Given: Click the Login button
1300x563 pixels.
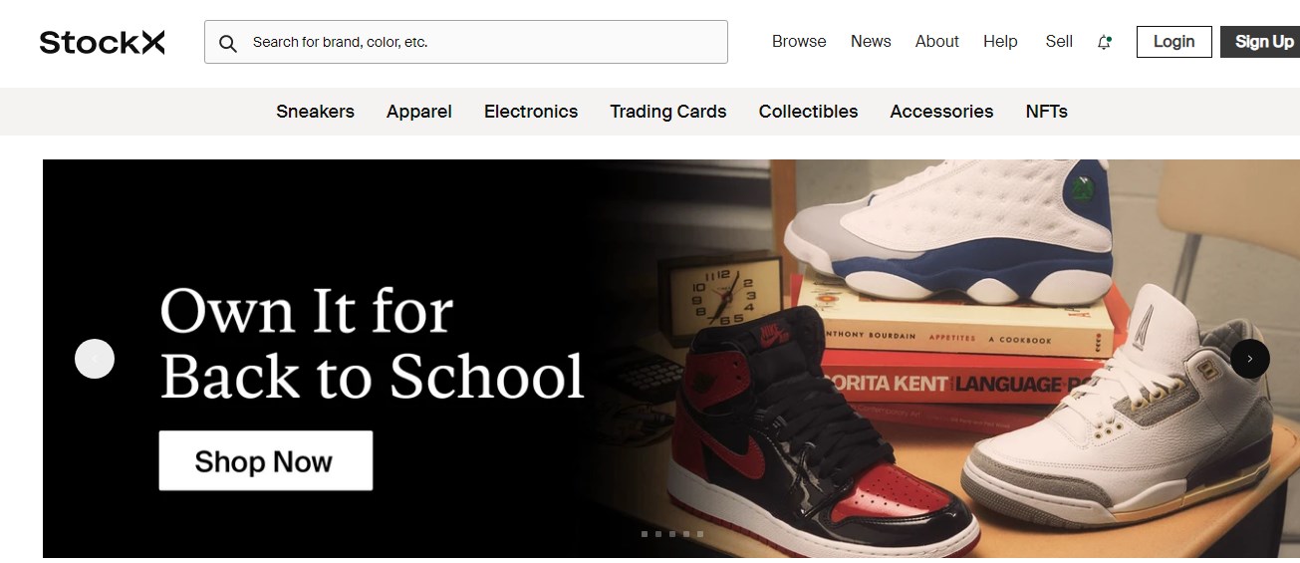Looking at the screenshot, I should [x=1173, y=42].
